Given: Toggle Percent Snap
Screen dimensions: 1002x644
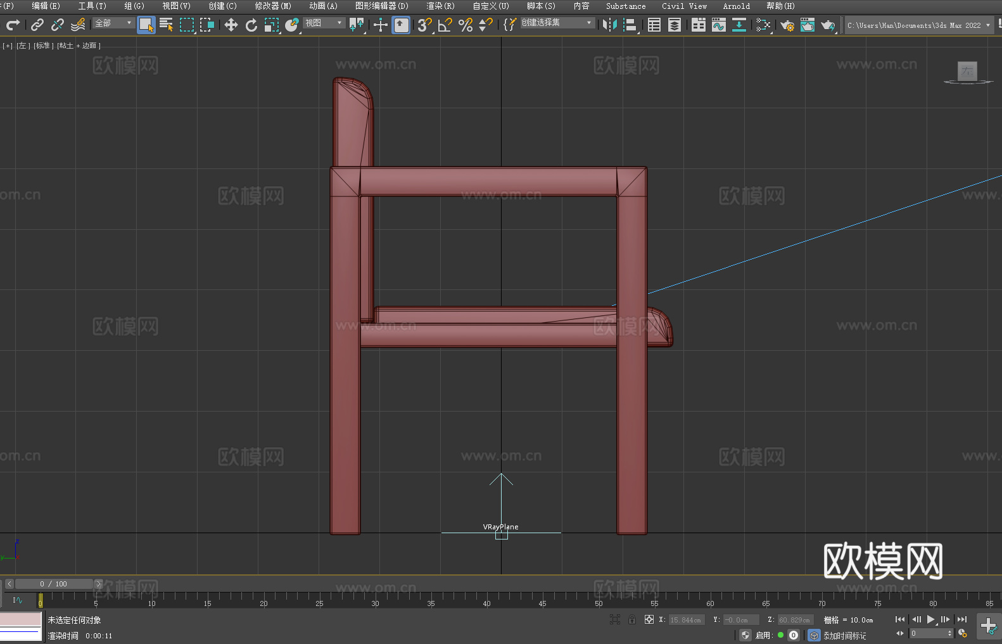Looking at the screenshot, I should (466, 25).
